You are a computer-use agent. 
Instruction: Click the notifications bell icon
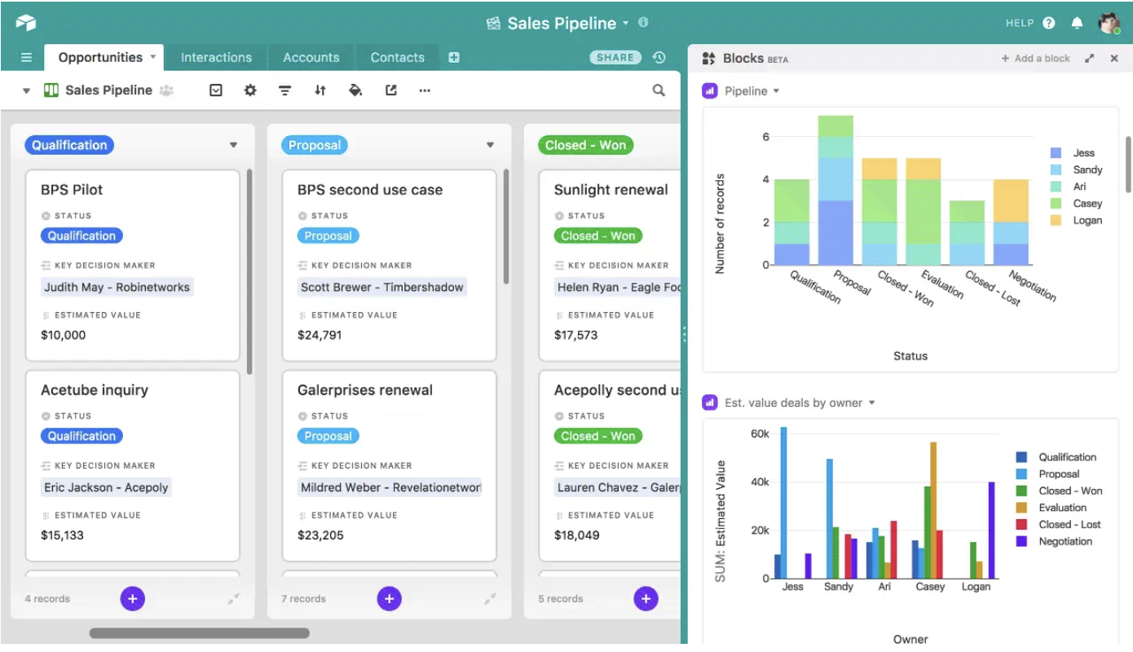1077,23
